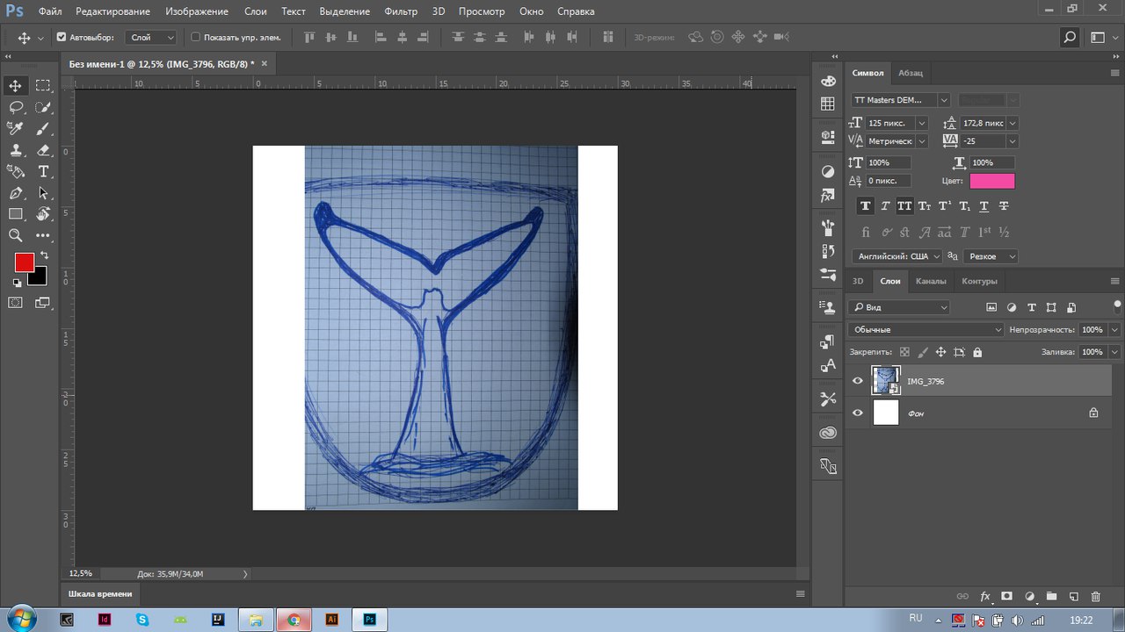
Task: Swap foreground and background colors
Action: 44,255
